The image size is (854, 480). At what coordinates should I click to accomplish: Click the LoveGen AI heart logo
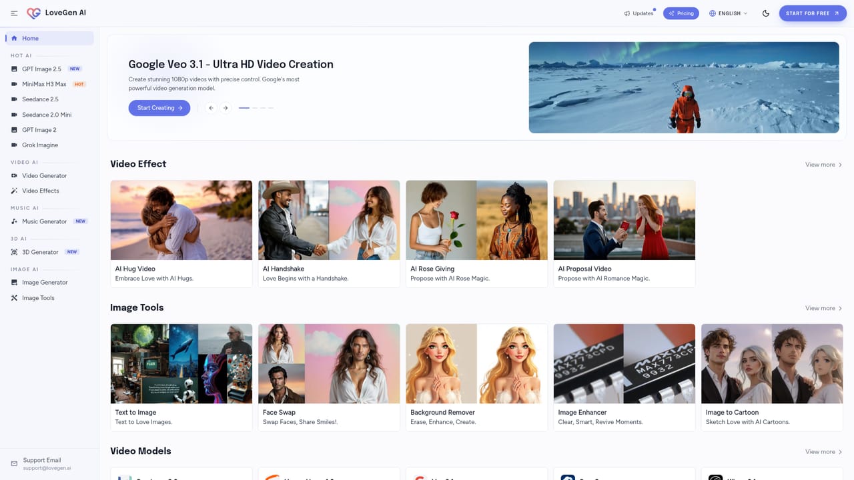coord(33,13)
